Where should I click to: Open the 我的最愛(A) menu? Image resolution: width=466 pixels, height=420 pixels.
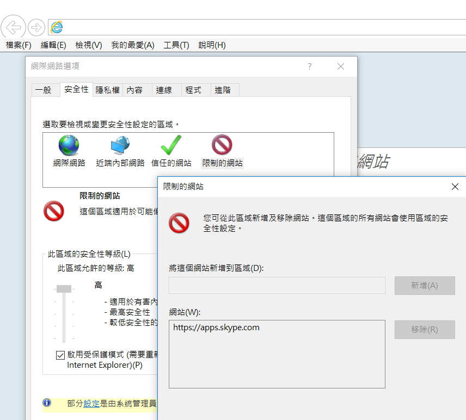132,45
